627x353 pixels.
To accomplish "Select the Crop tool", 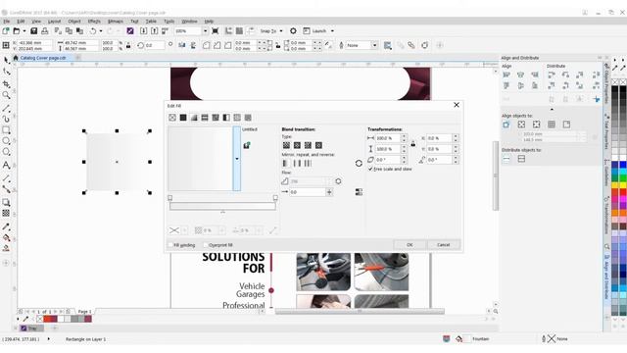I will (6, 84).
